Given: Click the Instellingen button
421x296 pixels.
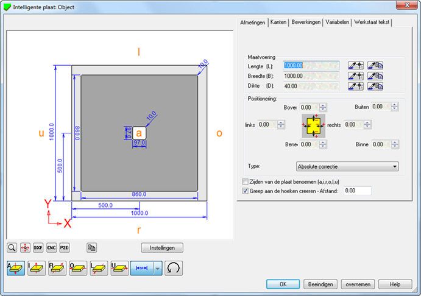Looking at the screenshot, I should 162,248.
